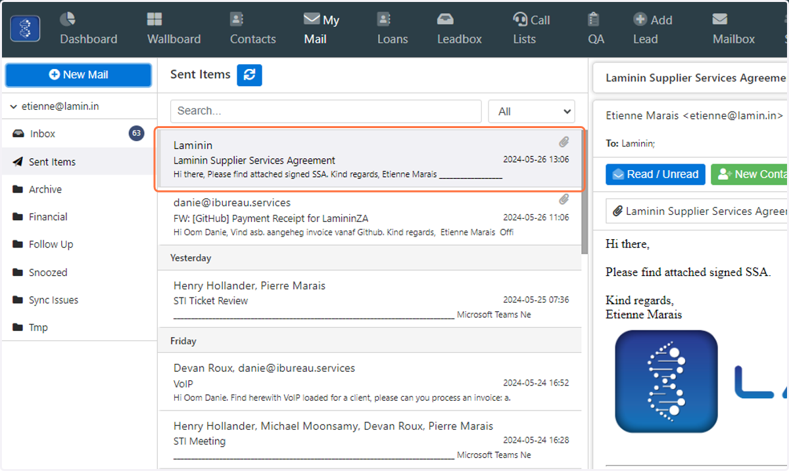This screenshot has width=789, height=471.
Task: Open the Sync Issues folder
Action: coord(79,300)
